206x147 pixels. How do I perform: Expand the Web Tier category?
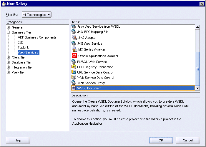(9, 72)
